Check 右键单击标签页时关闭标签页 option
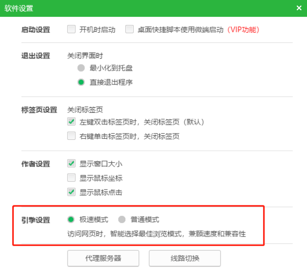The height and width of the screenshot is (272, 307). pos(72,136)
